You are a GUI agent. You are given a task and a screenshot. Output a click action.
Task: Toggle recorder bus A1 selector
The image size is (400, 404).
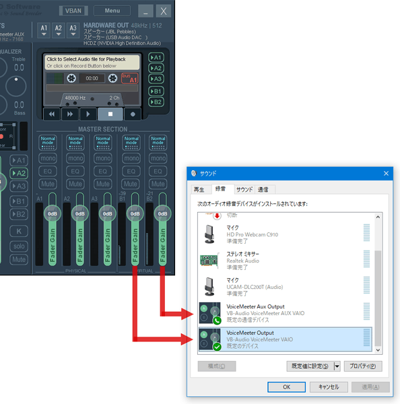pyautogui.click(x=130, y=78)
